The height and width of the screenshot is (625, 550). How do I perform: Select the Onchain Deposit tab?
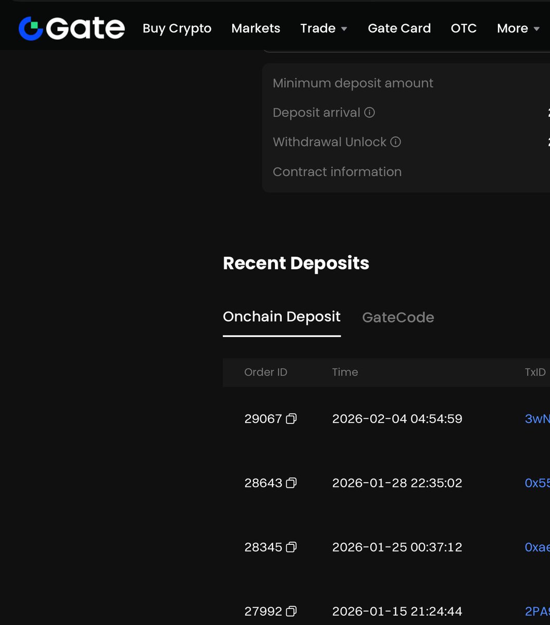point(282,317)
